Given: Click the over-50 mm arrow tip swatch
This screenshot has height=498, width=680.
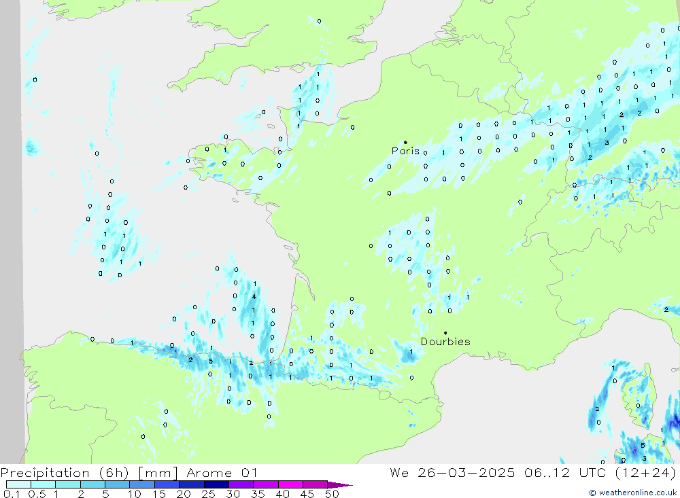Looking at the screenshot, I should pyautogui.click(x=340, y=484).
